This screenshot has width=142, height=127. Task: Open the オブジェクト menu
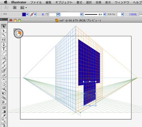click(x=64, y=2)
